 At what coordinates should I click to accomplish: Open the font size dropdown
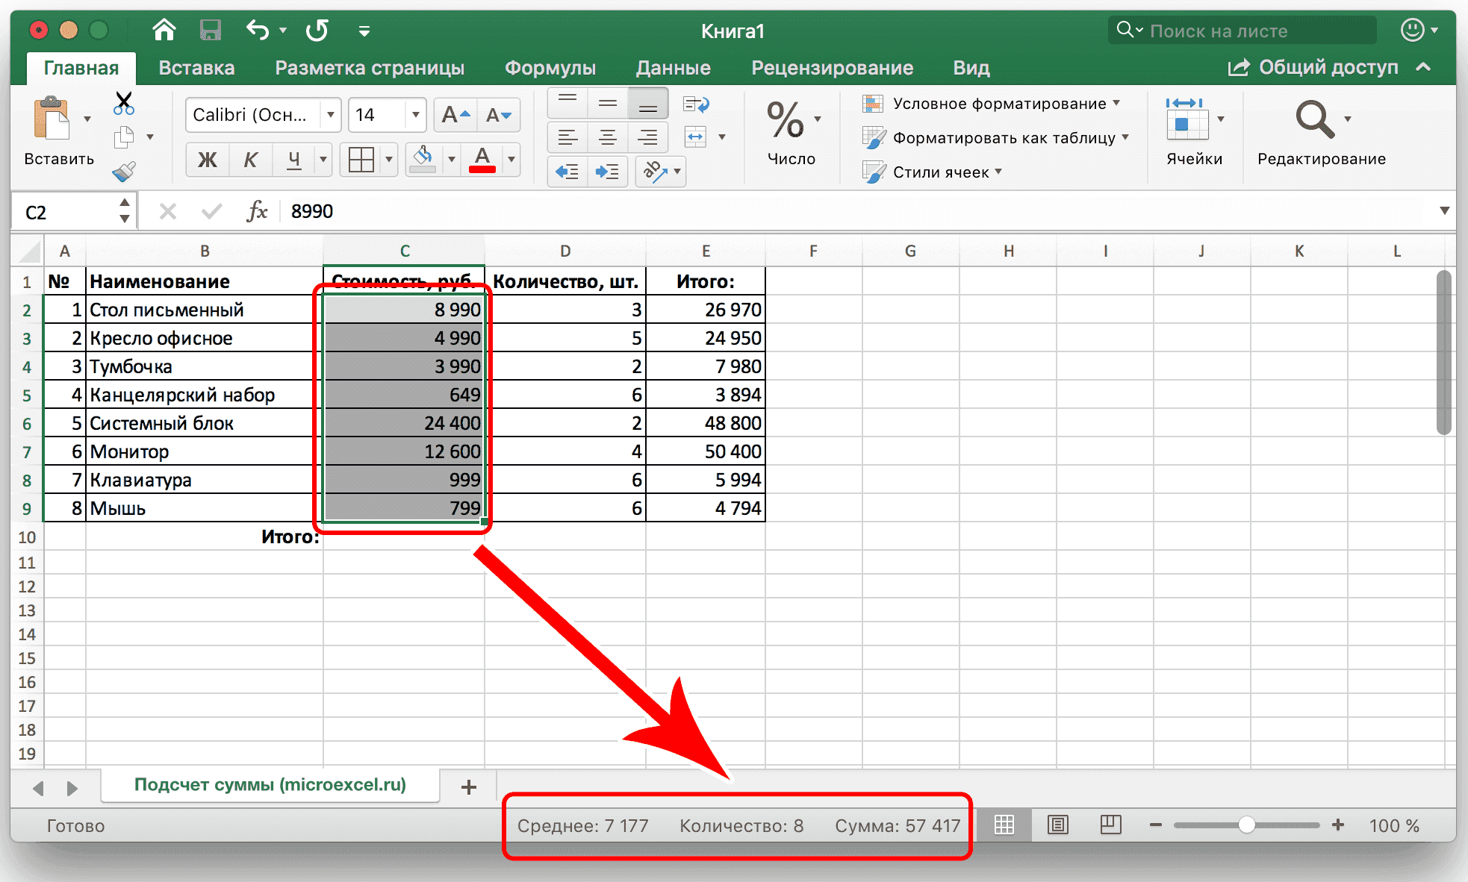415,115
